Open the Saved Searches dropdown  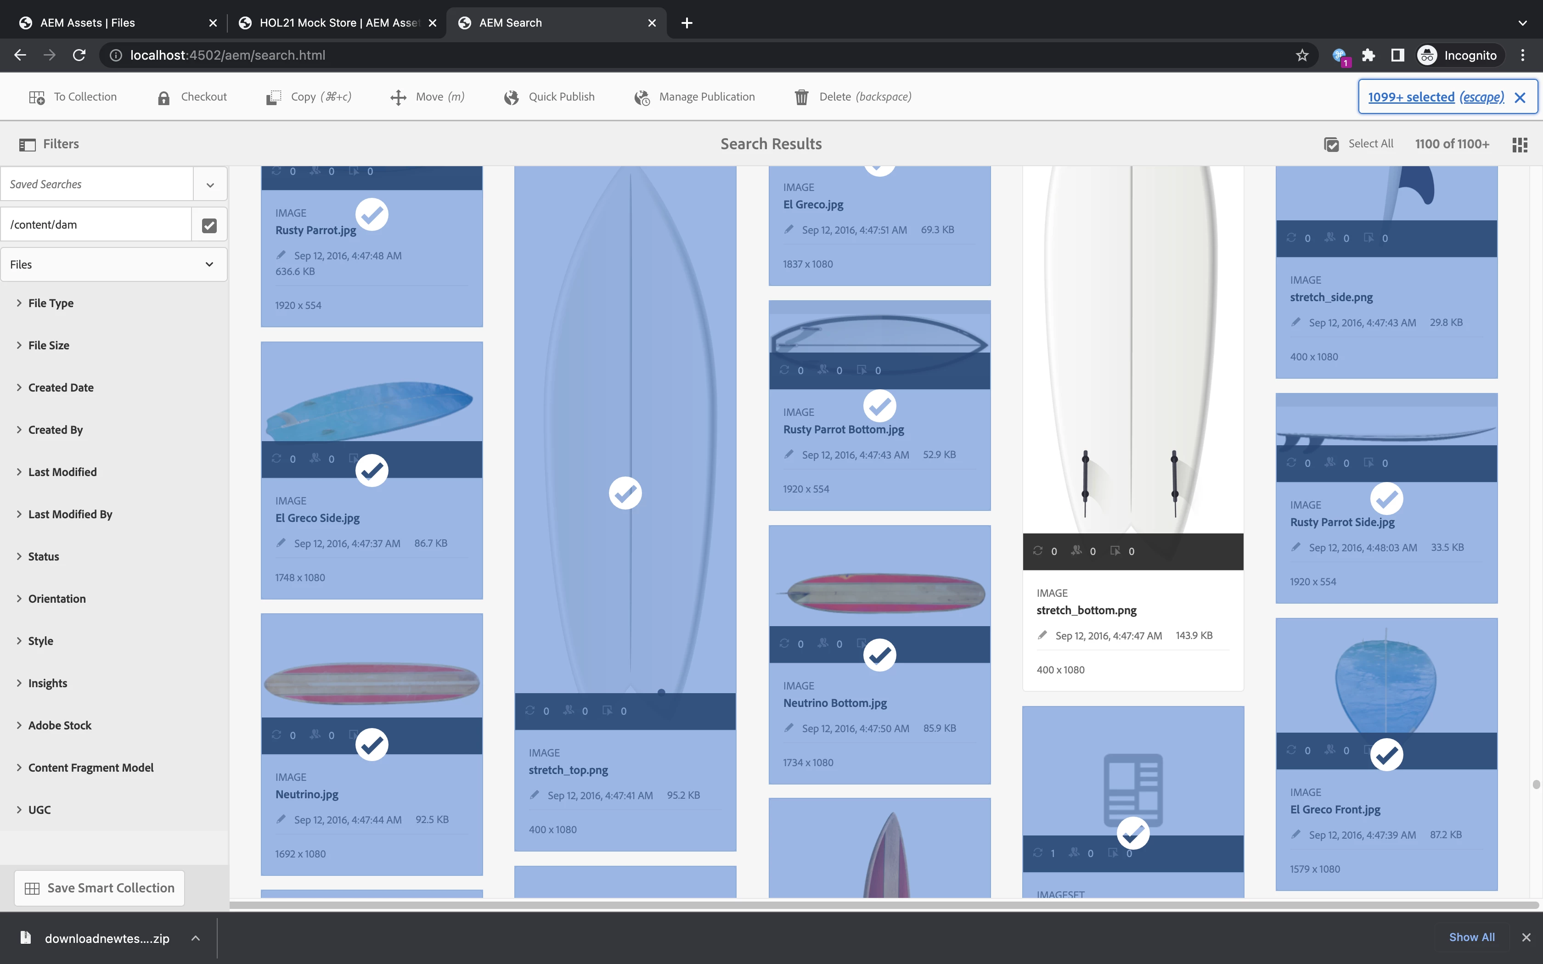[x=210, y=185]
